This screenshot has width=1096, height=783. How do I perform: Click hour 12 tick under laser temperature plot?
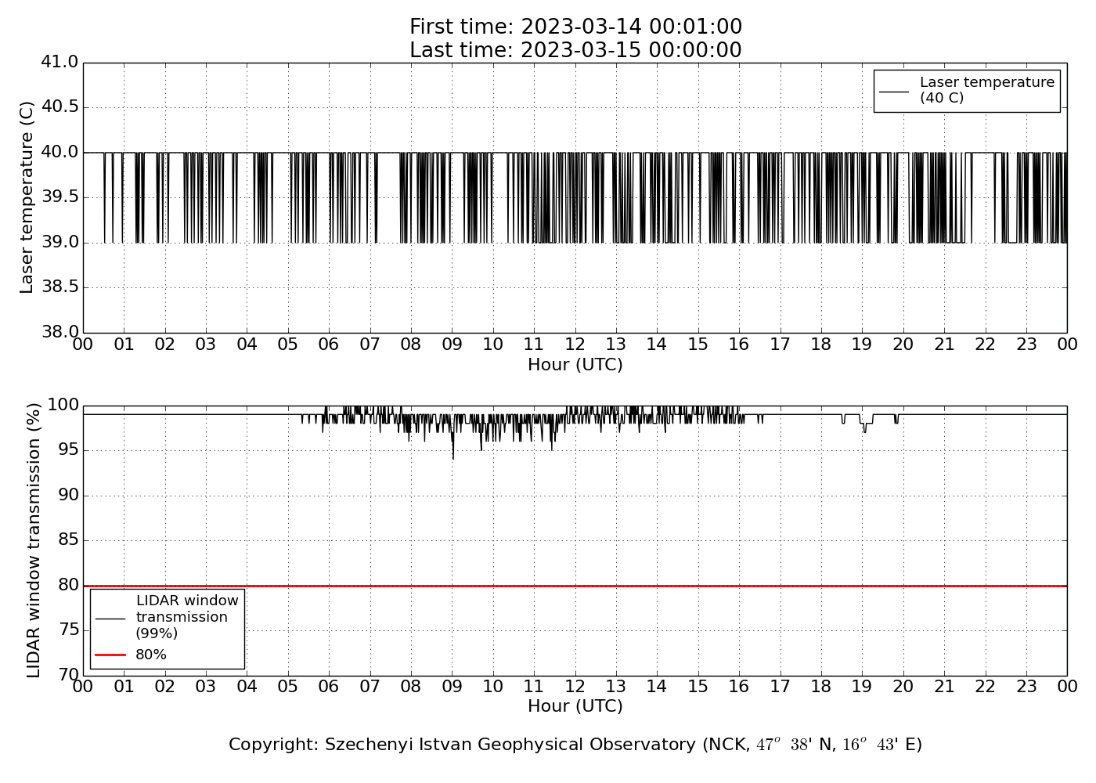point(575,345)
